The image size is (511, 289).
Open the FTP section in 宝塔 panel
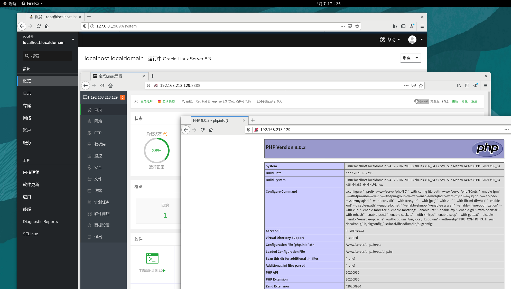point(97,133)
